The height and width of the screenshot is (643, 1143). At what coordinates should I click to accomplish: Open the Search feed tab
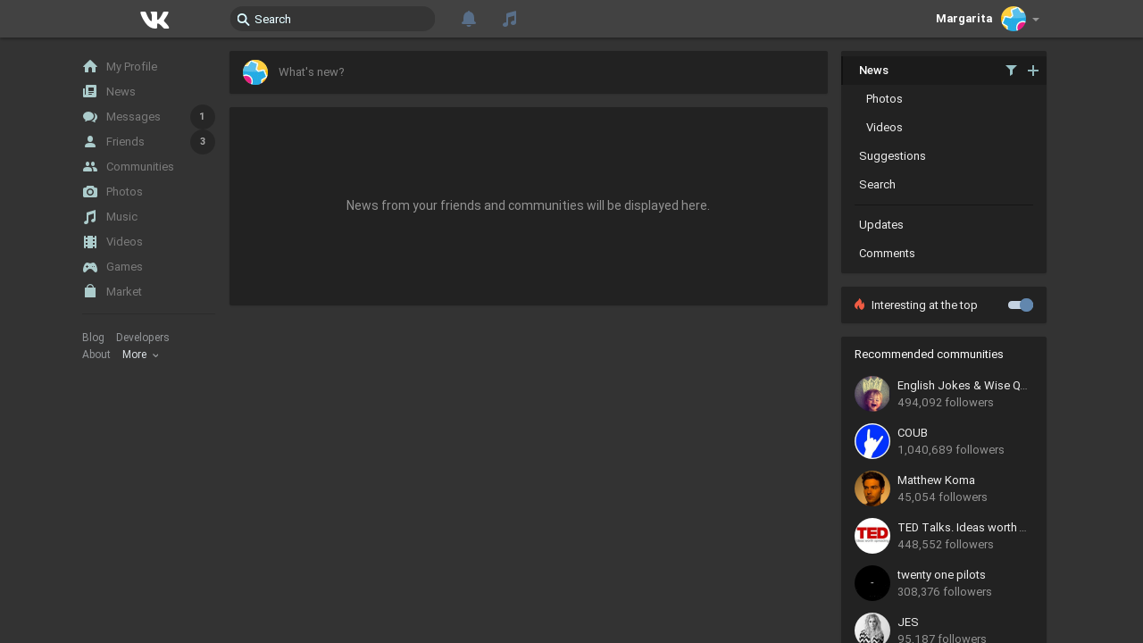(944, 185)
